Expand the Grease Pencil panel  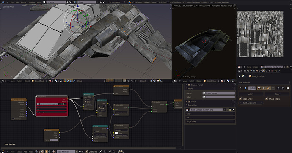click(187, 85)
